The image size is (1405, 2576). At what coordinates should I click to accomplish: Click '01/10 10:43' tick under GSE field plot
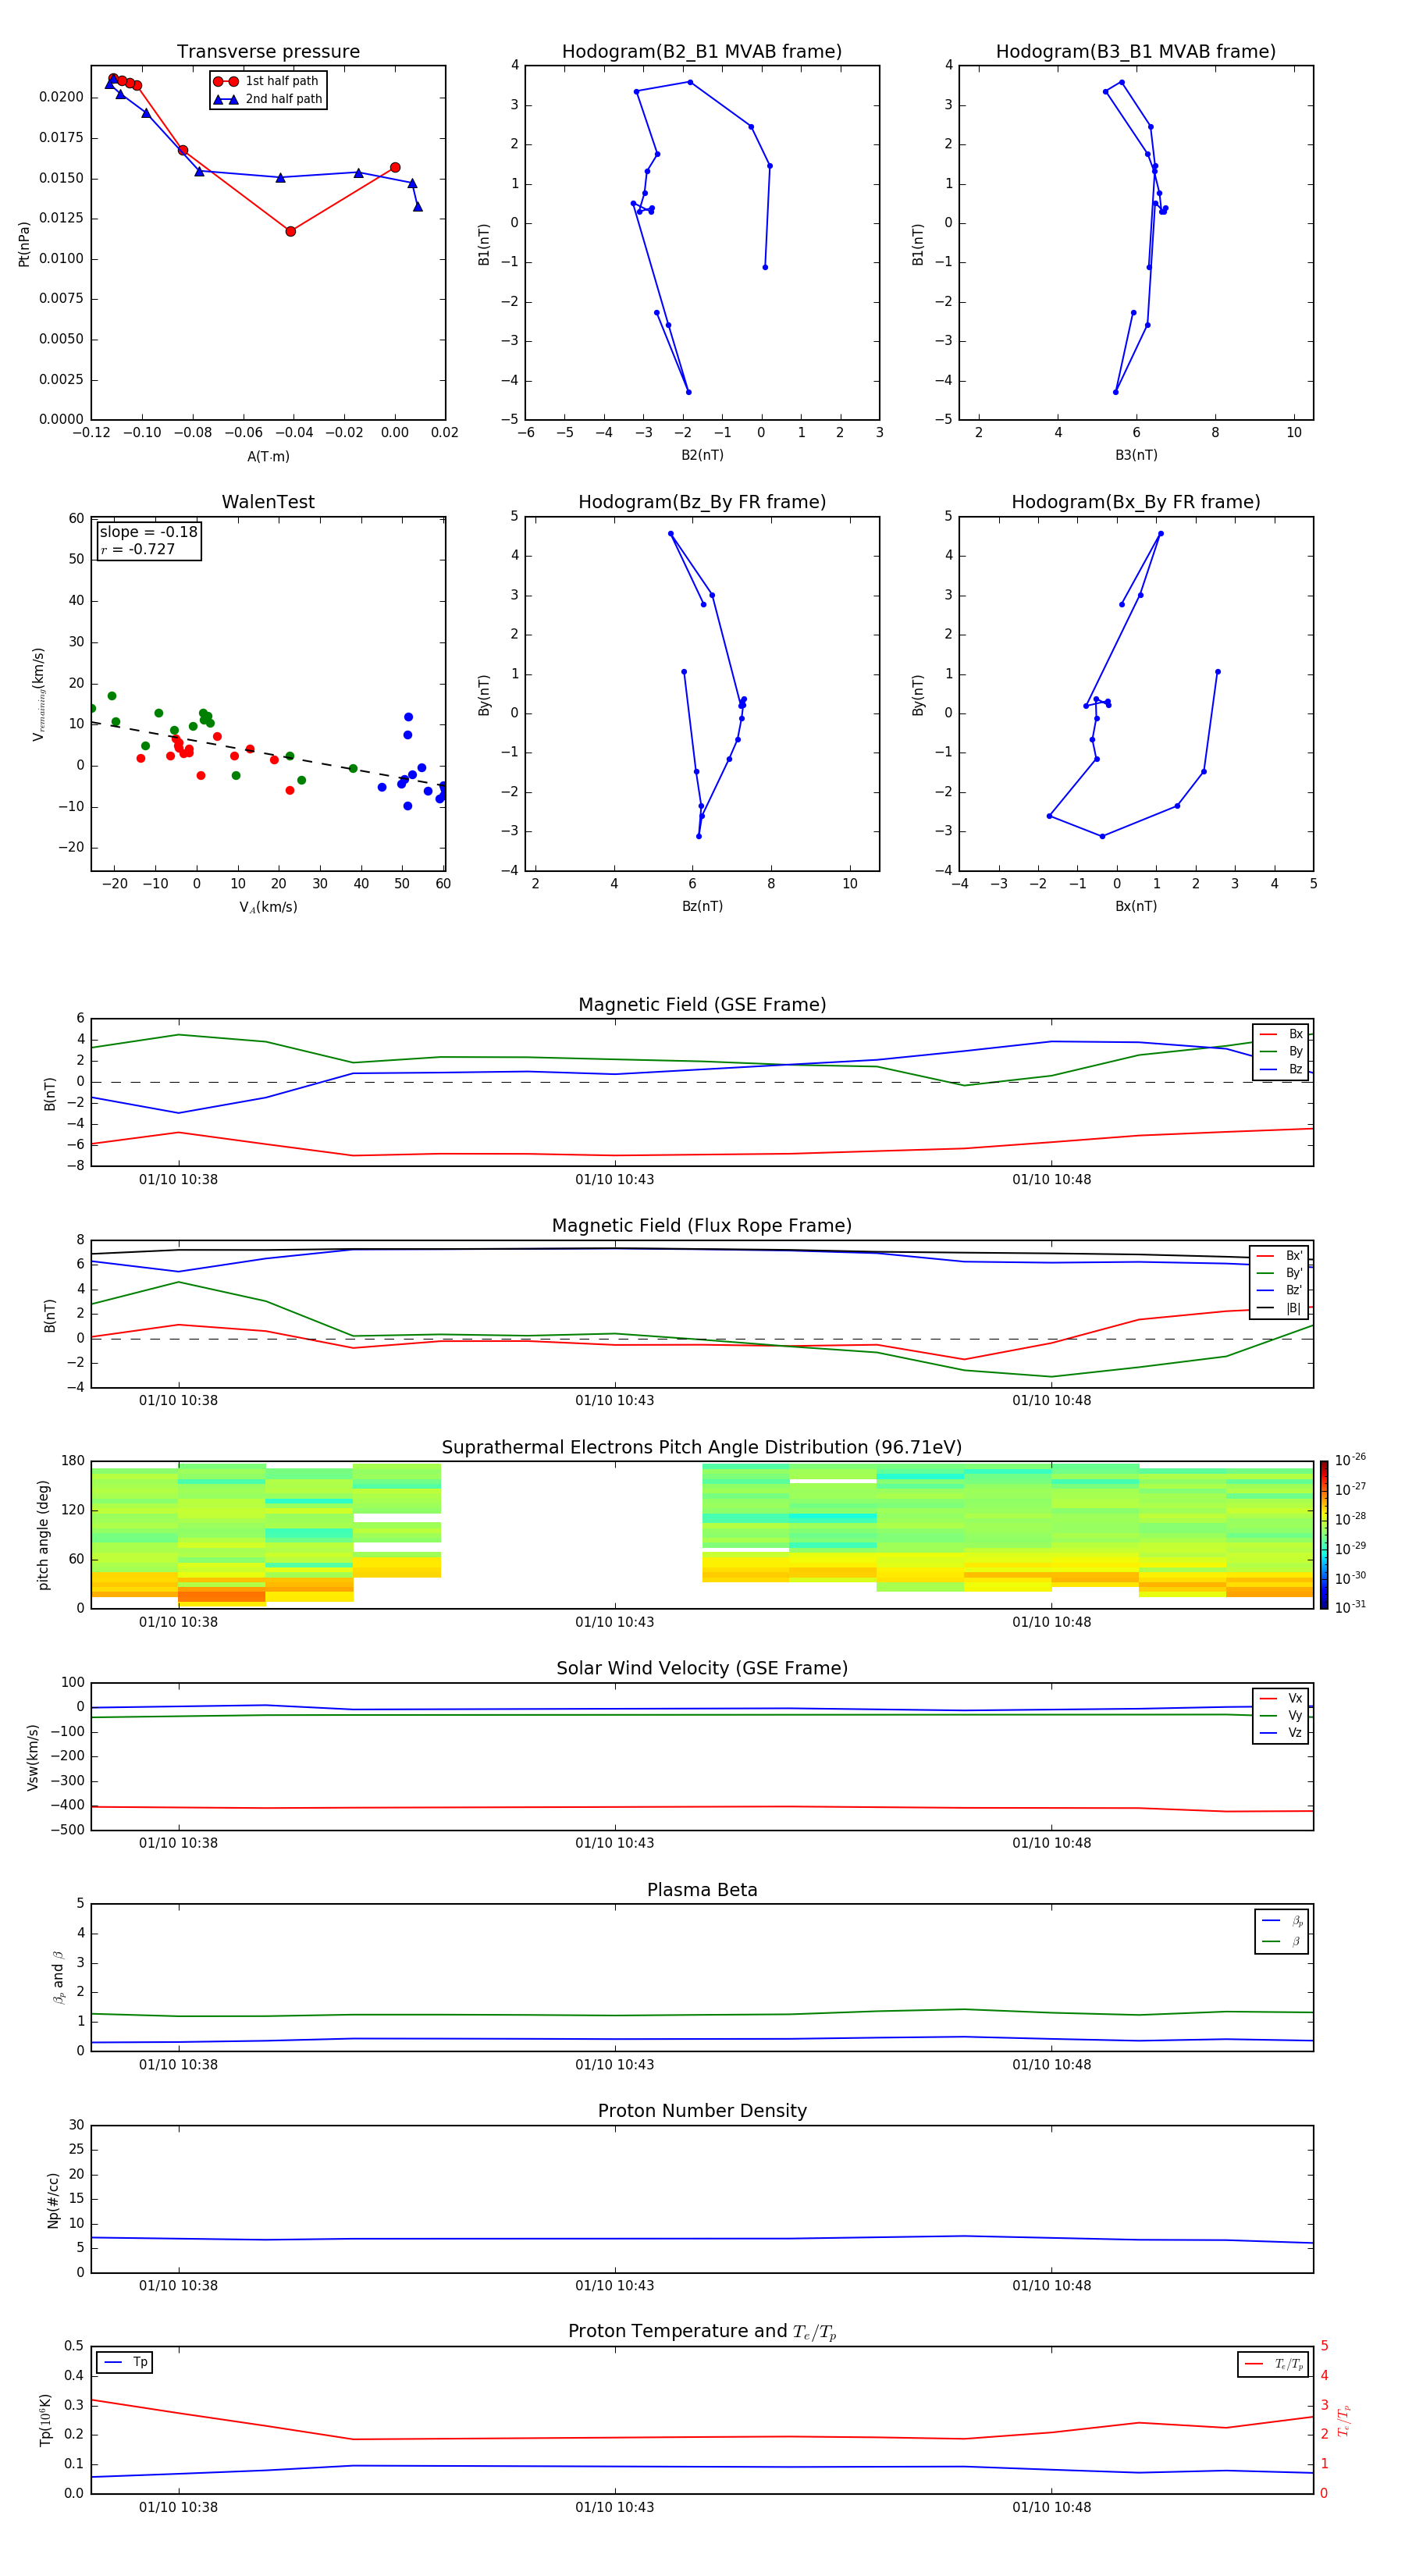(x=614, y=1180)
